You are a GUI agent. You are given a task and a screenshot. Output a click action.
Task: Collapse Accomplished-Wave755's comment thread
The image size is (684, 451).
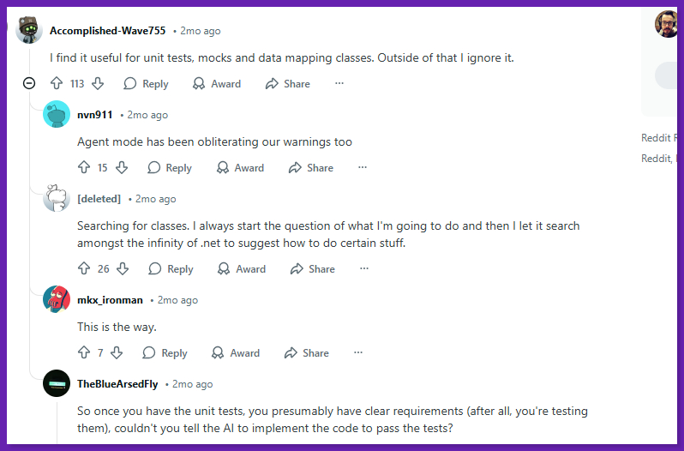[29, 84]
